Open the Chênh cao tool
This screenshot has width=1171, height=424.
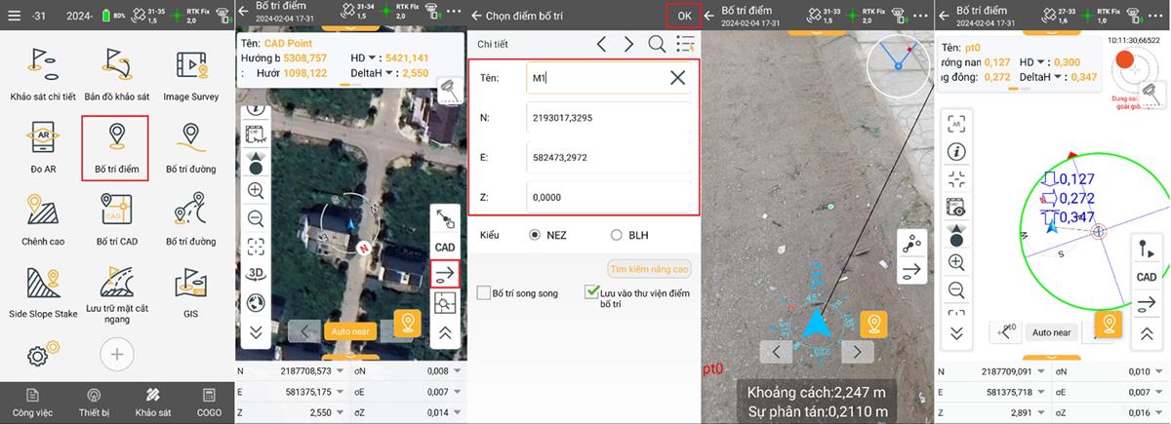tap(43, 217)
